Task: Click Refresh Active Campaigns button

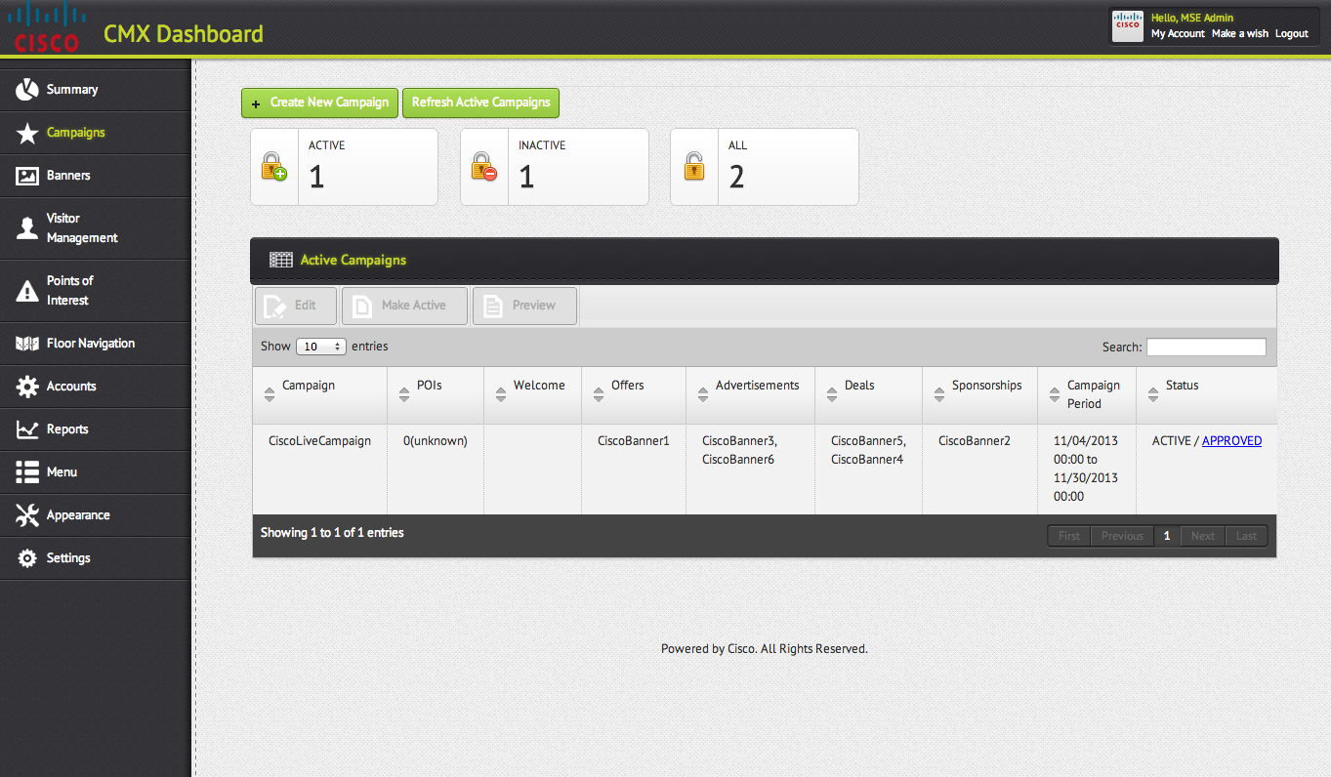Action: click(480, 102)
